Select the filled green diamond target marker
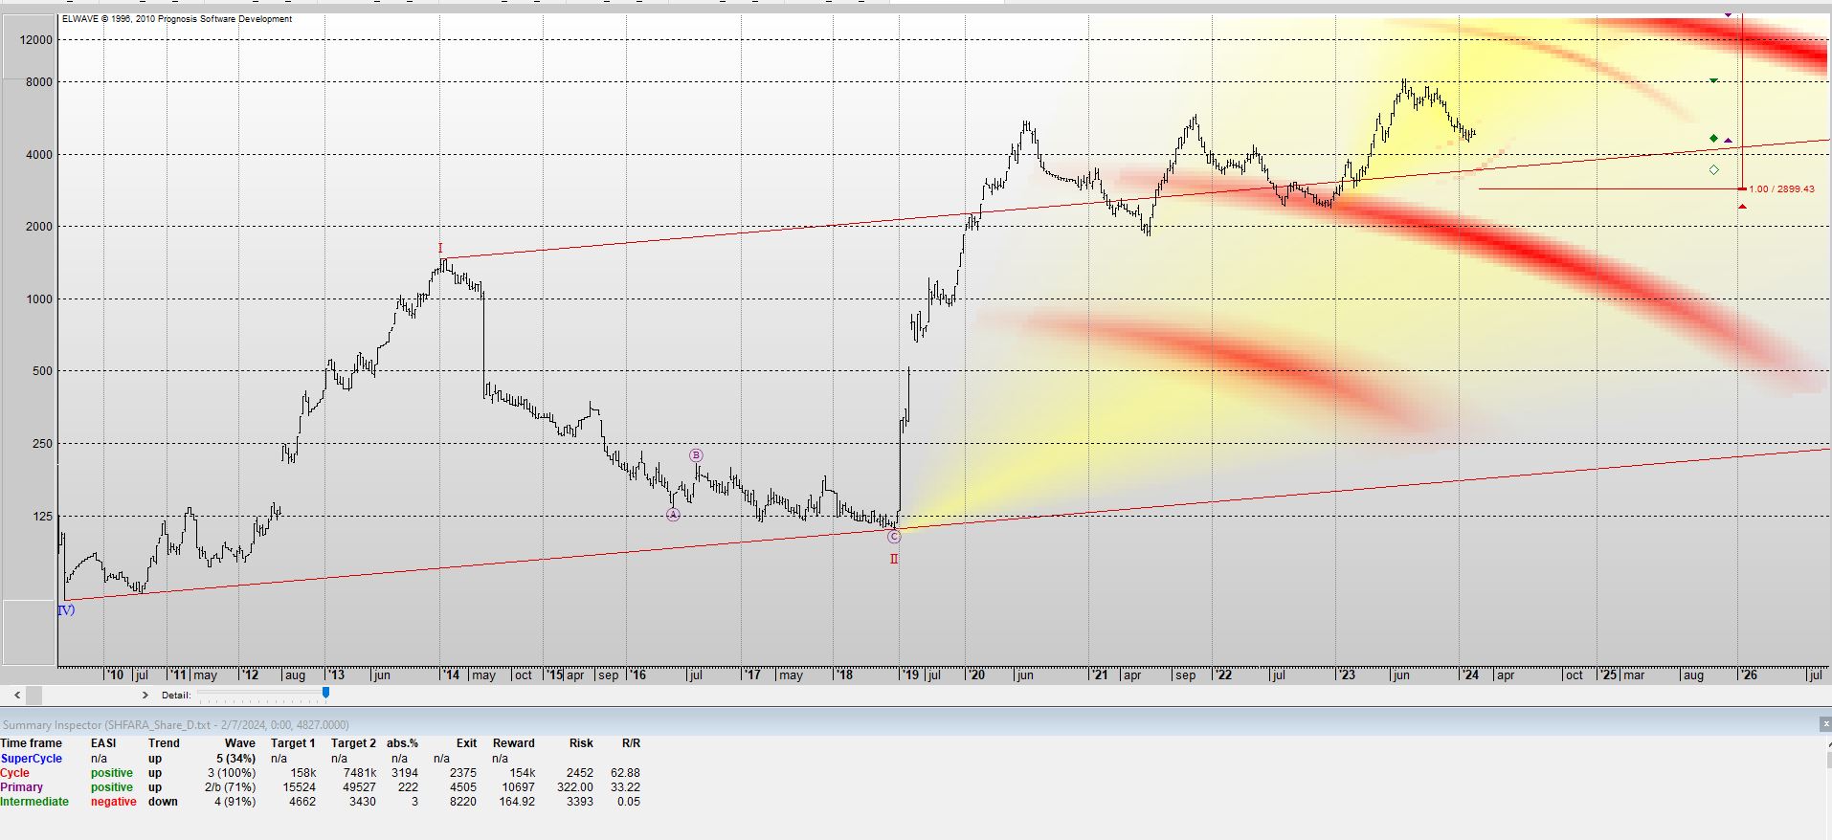This screenshot has width=1832, height=840. click(1713, 139)
